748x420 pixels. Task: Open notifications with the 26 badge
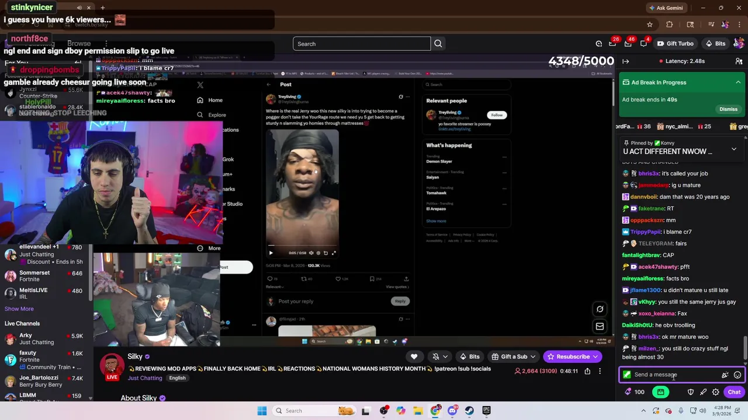point(612,44)
